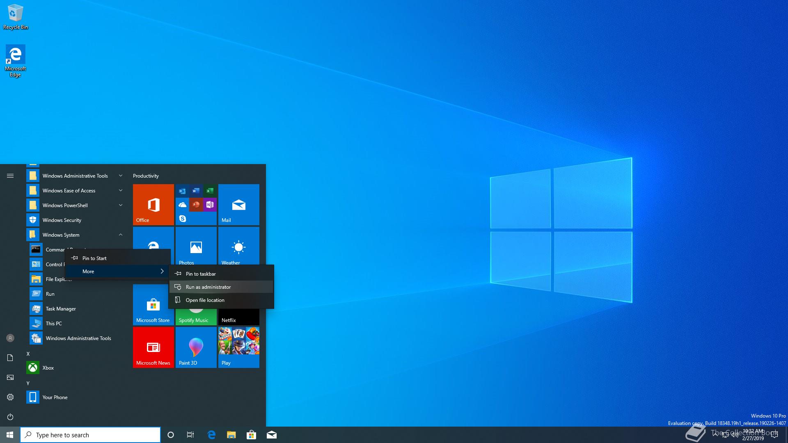
Task: Click Pin to Start menu entry
Action: 94,258
